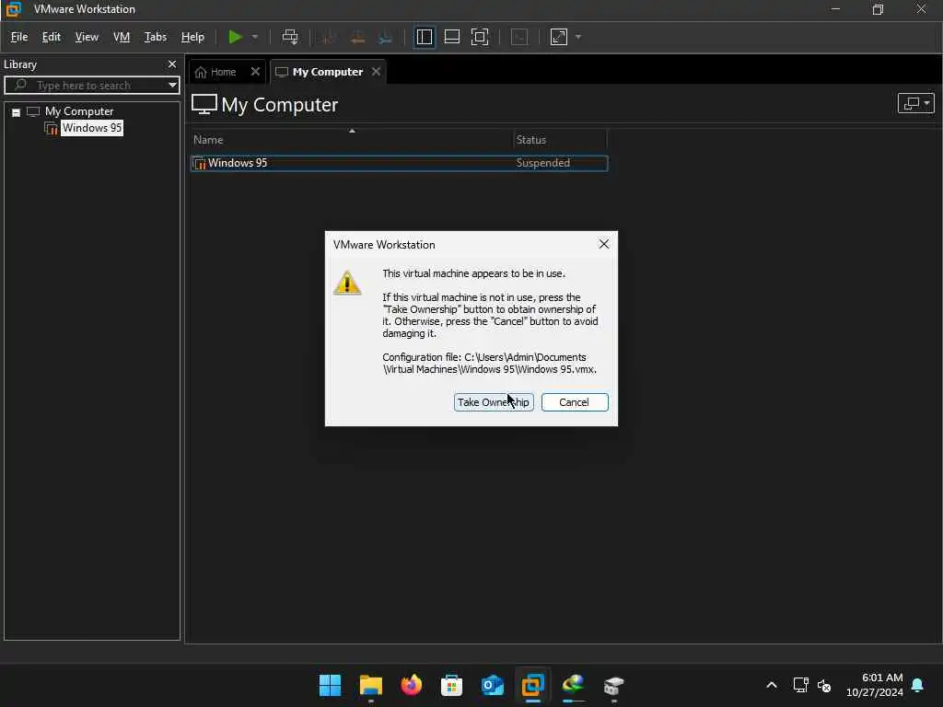Click the monitor icon beside My Computer heading
The image size is (943, 707).
pos(204,105)
